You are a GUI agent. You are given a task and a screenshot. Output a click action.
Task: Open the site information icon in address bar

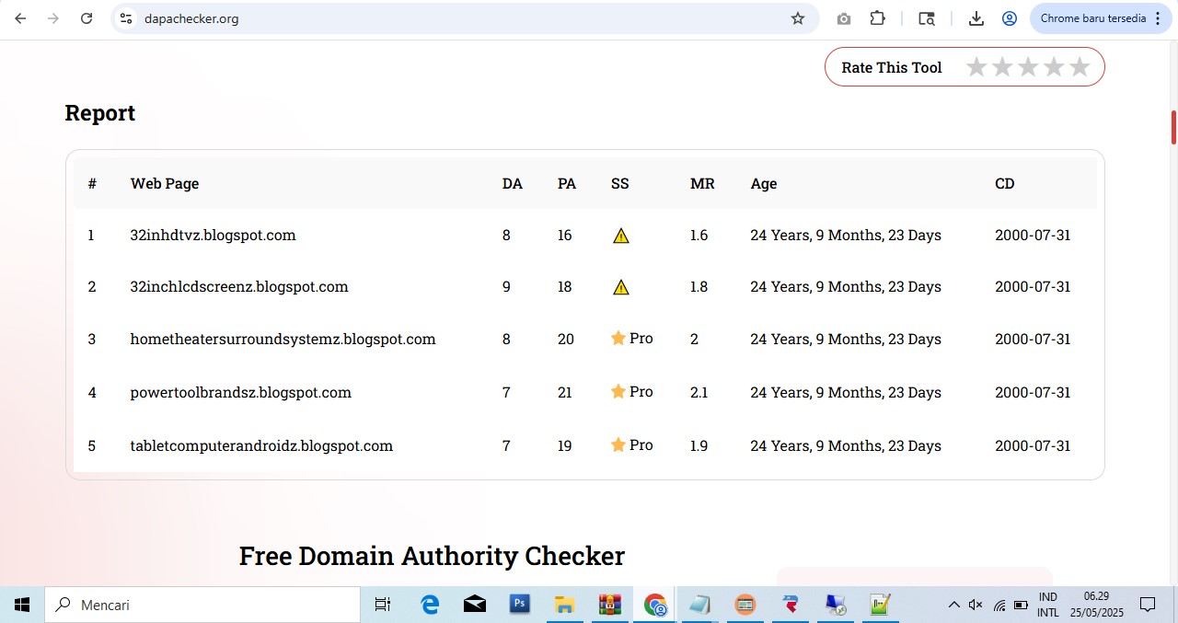coord(127,18)
